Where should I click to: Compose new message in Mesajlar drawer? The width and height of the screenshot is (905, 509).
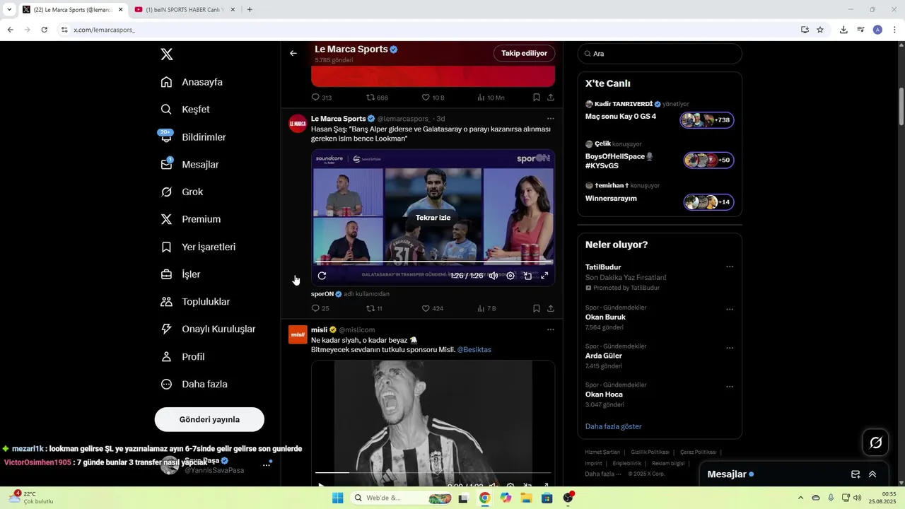pos(856,474)
